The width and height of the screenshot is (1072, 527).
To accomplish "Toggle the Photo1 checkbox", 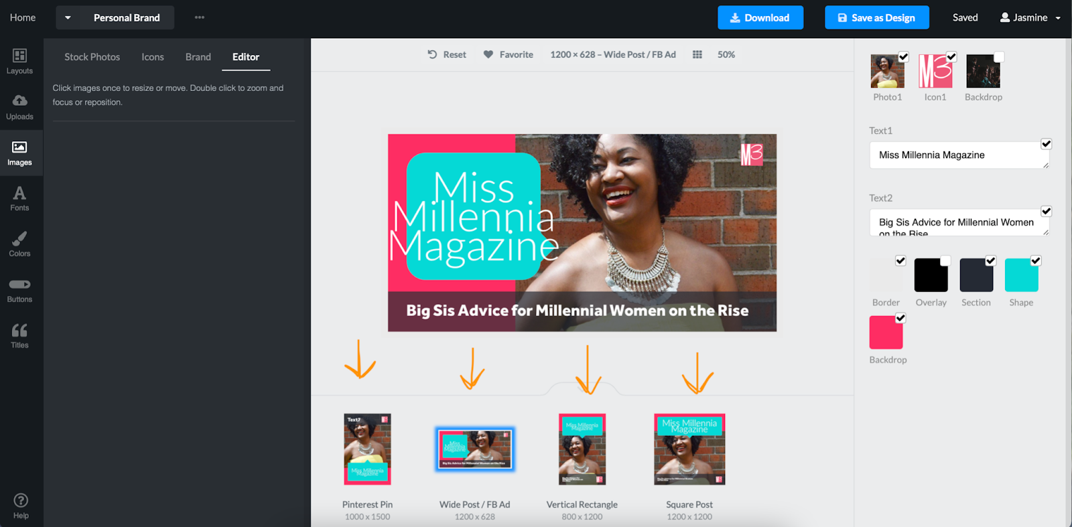I will click(904, 57).
